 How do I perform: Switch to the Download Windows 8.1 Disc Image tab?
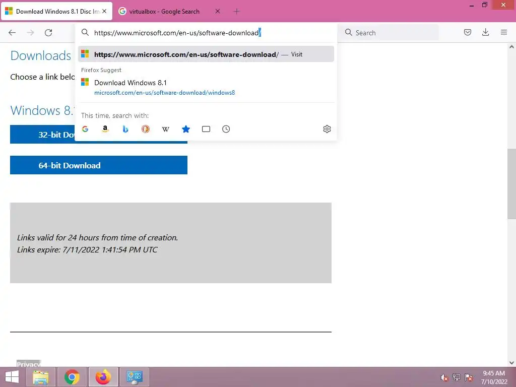[x=57, y=11]
